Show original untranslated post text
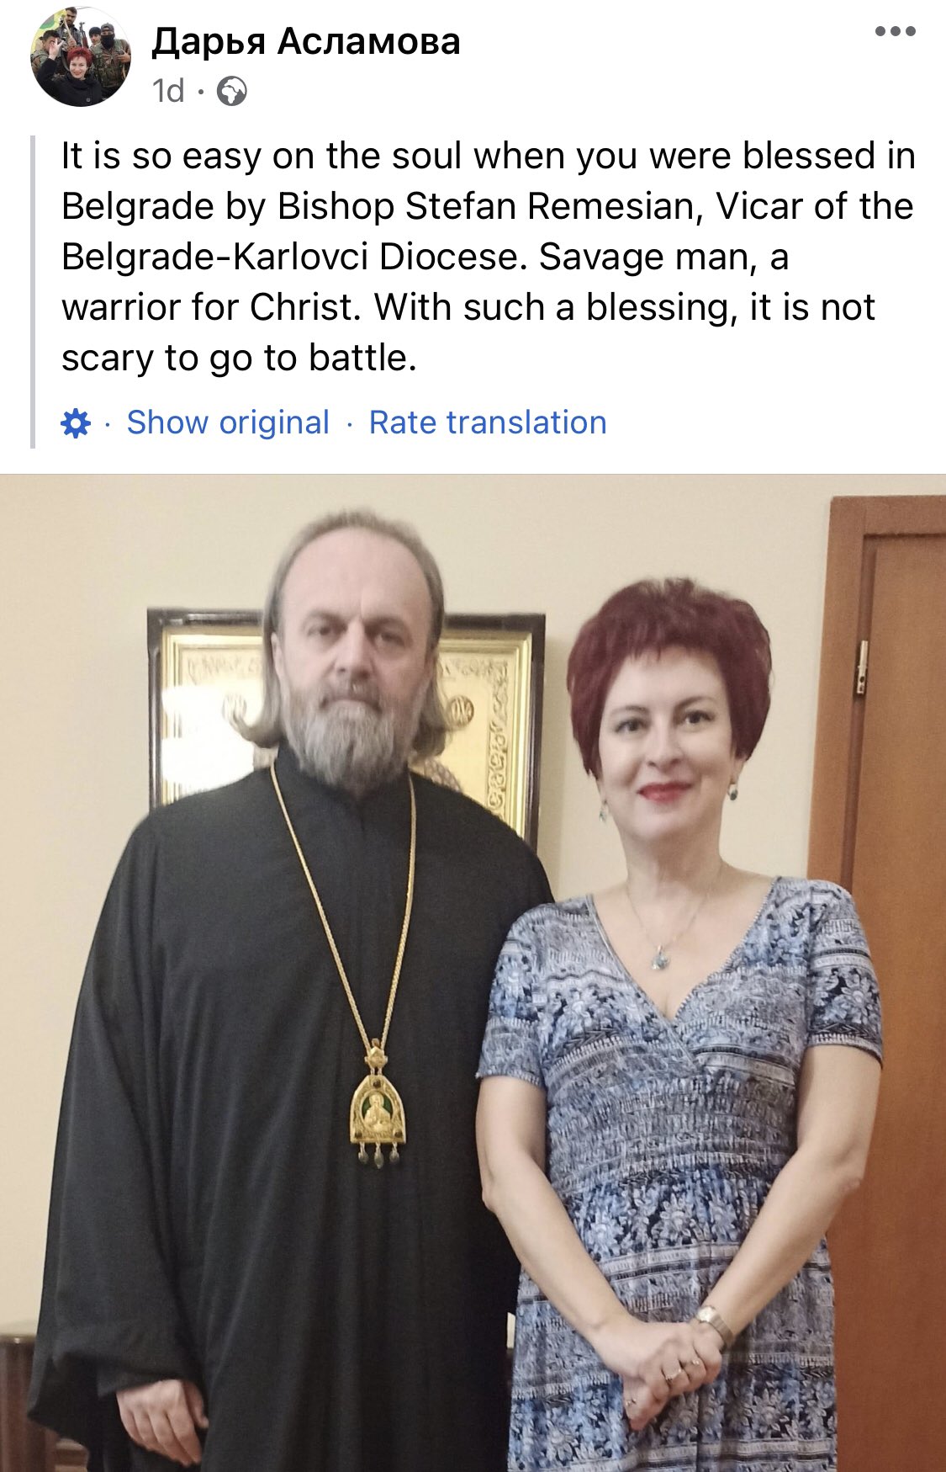Screen dimensions: 946x1472 228,422
